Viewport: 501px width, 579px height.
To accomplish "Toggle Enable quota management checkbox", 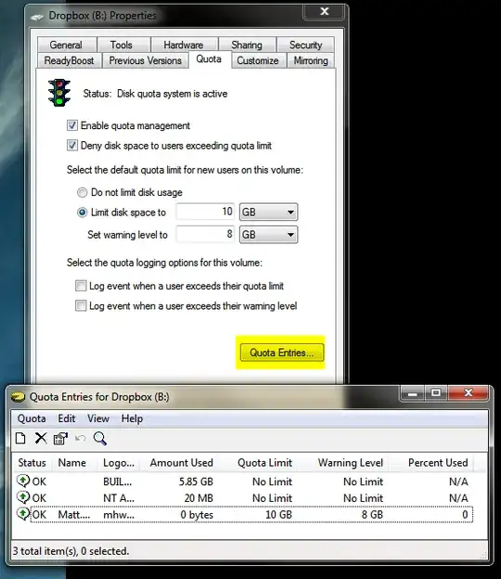I will click(x=72, y=125).
